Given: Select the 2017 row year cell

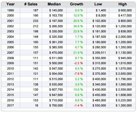Looking at the screenshot, I should pos(11,105).
